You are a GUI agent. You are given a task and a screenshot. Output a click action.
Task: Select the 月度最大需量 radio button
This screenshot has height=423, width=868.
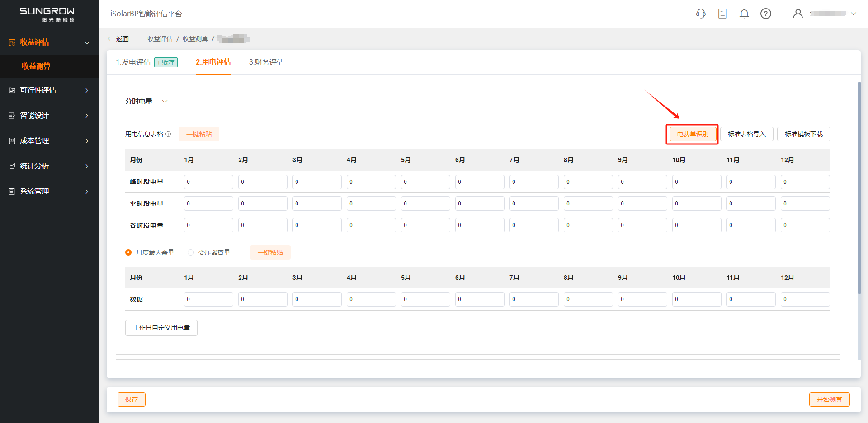point(128,252)
